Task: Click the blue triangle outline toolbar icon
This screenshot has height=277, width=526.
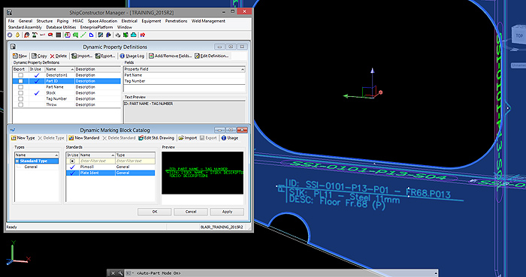Action: [91, 35]
